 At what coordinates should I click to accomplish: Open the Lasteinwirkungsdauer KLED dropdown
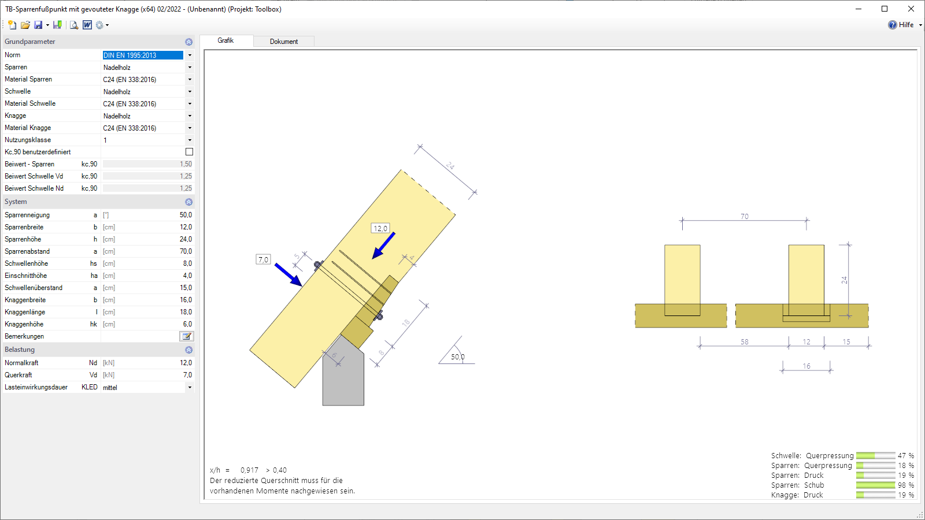(190, 387)
